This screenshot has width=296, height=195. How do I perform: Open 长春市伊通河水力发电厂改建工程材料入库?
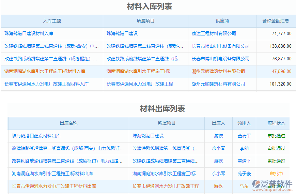[x=46, y=84]
